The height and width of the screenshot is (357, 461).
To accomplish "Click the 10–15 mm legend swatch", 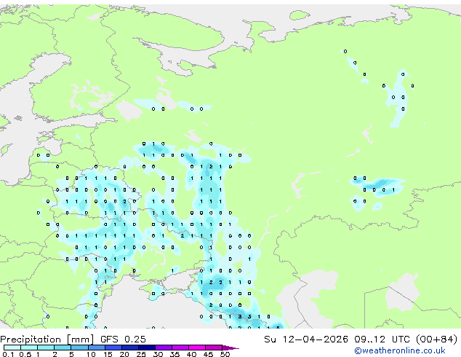I will (x=97, y=348).
